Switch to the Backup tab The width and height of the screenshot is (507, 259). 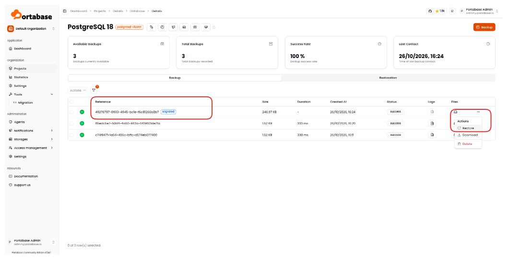[x=175, y=78]
